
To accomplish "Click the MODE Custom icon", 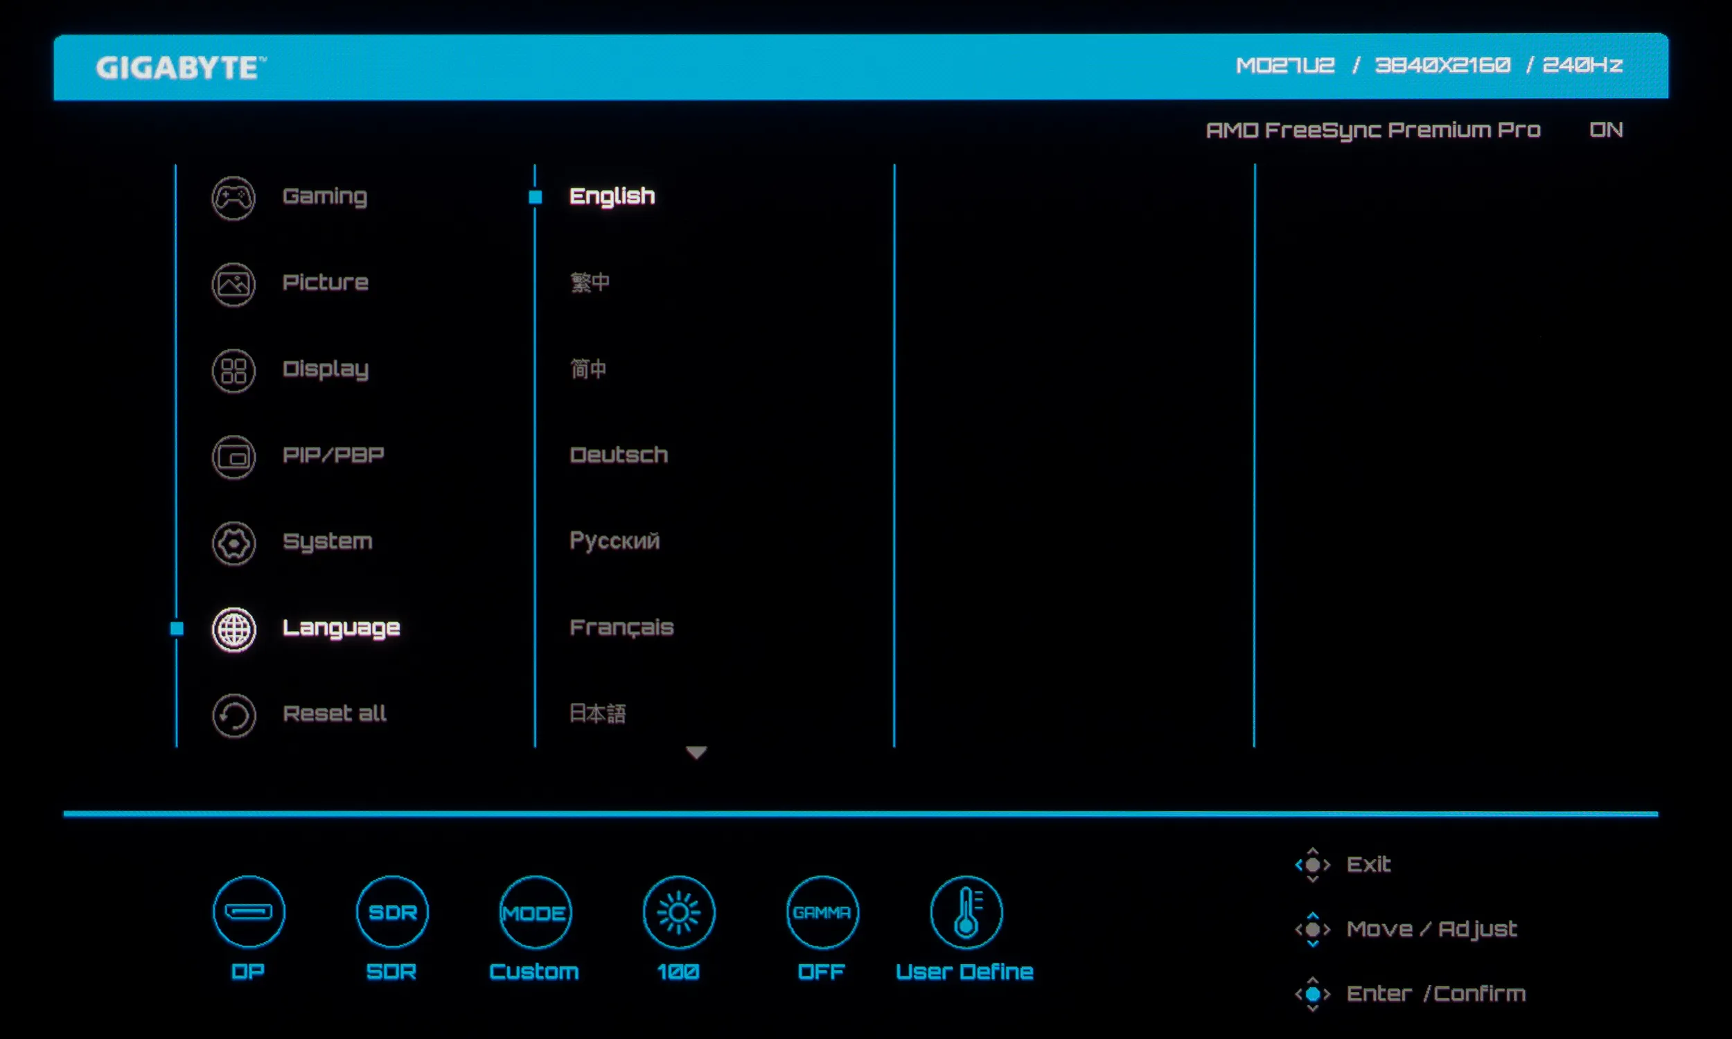I will tap(535, 912).
